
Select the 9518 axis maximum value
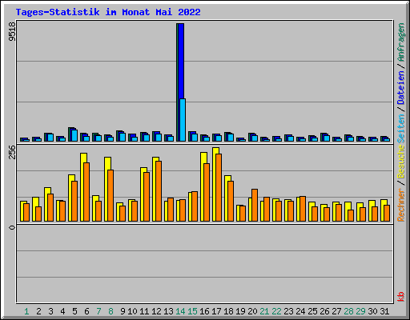tap(12, 31)
